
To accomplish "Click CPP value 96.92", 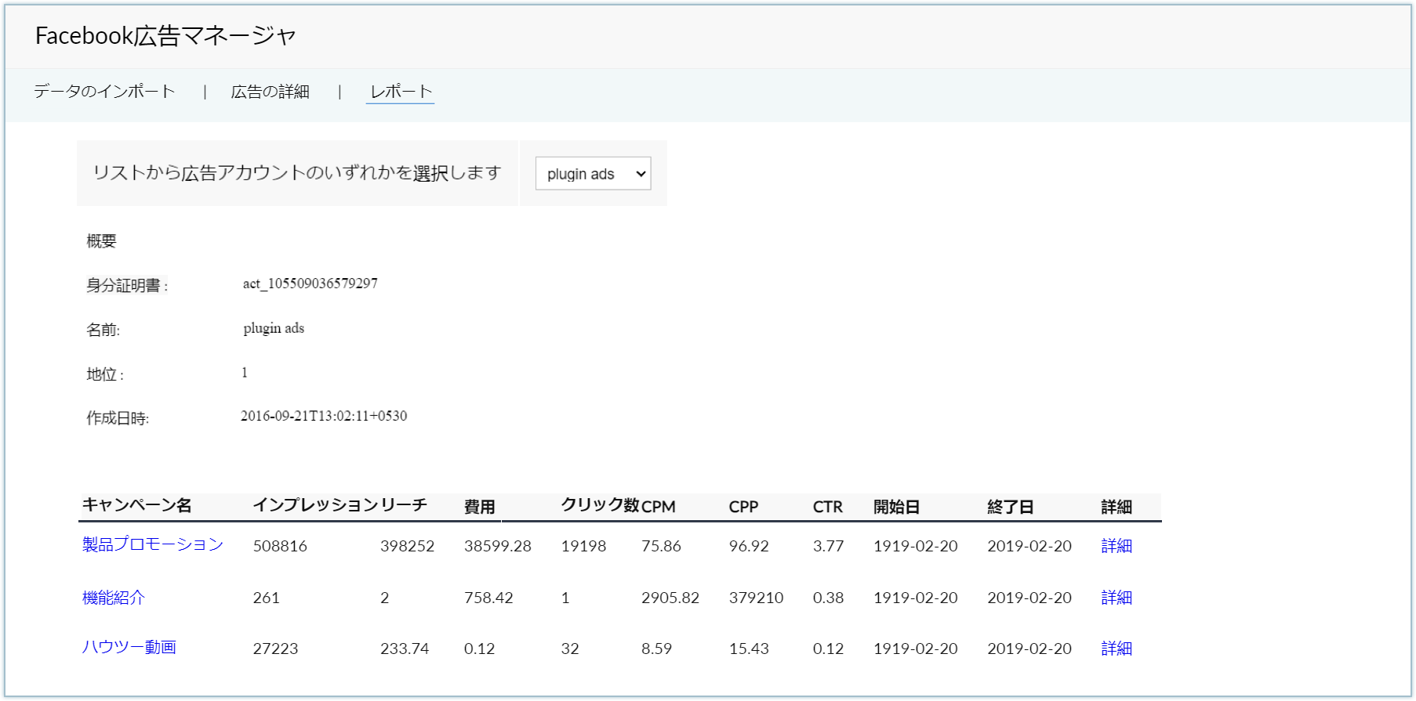I will point(749,546).
